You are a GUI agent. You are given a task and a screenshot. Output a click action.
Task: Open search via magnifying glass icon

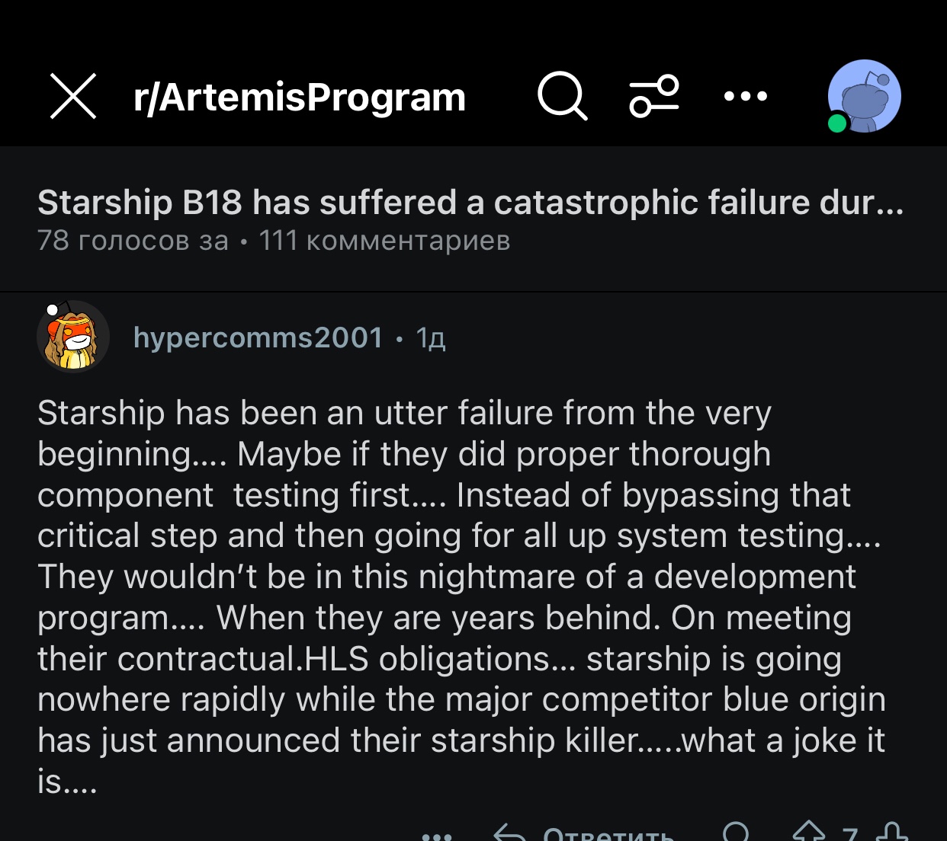pos(562,97)
